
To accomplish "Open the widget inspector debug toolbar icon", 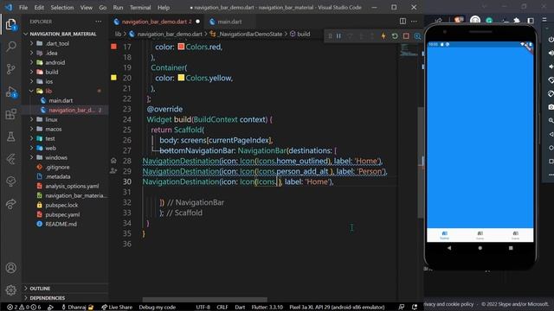I will click(417, 36).
